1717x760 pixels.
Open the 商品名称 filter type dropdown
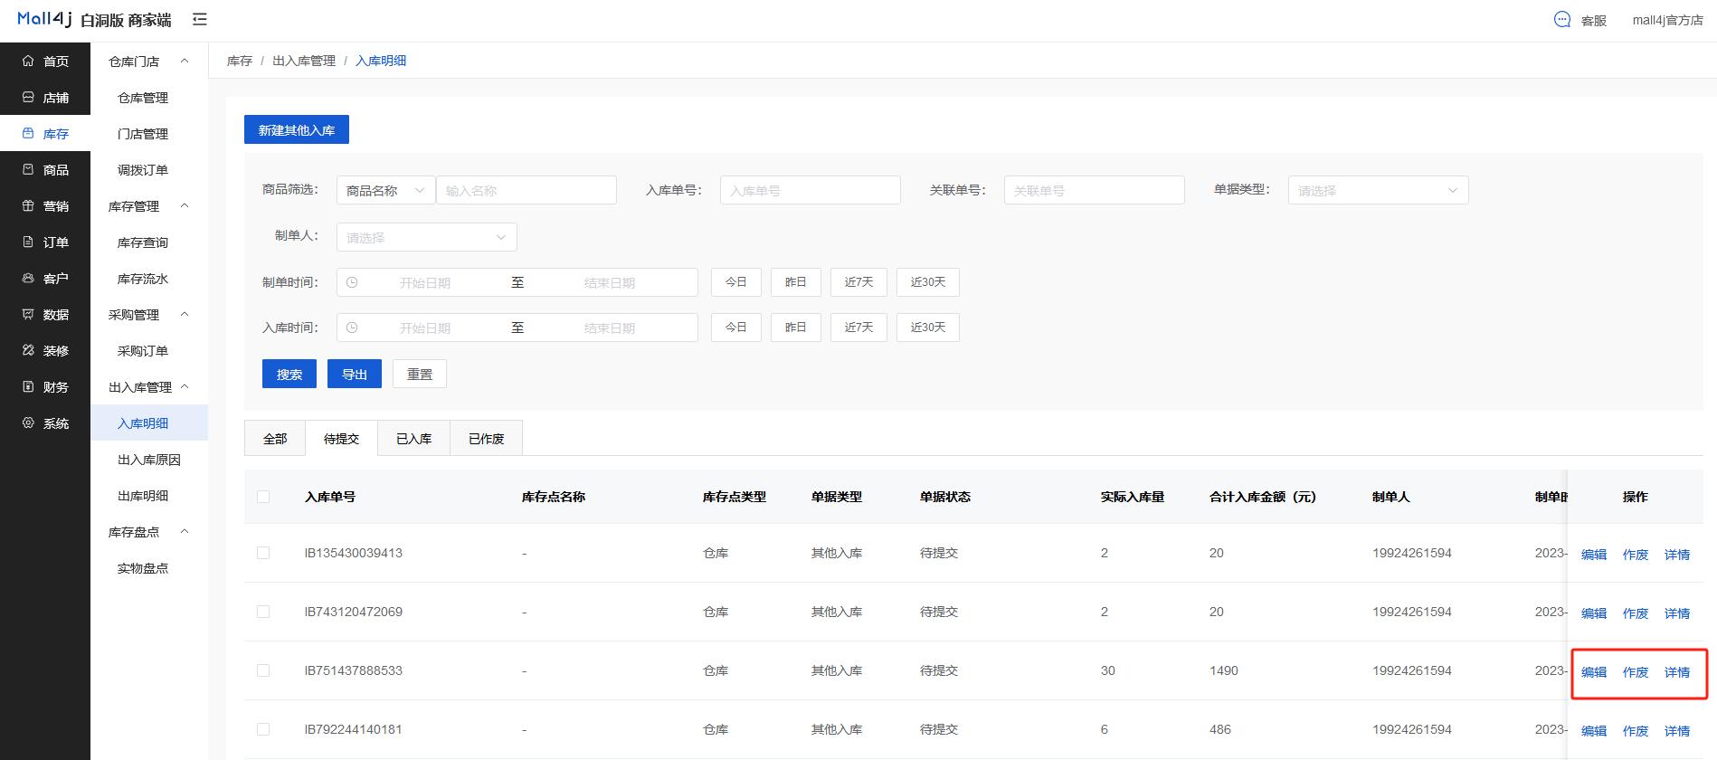click(x=386, y=190)
